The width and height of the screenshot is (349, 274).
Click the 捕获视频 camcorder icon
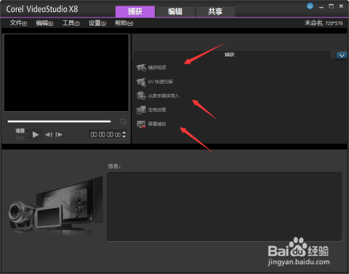(141, 68)
